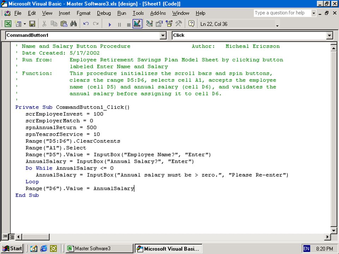Viewport: 339px width, 254px height.
Task: Click the vertical scrollbar down arrow
Action: tap(334, 230)
